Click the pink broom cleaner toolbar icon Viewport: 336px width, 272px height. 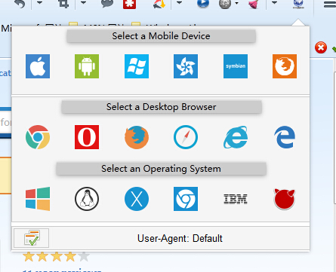[254, 4]
